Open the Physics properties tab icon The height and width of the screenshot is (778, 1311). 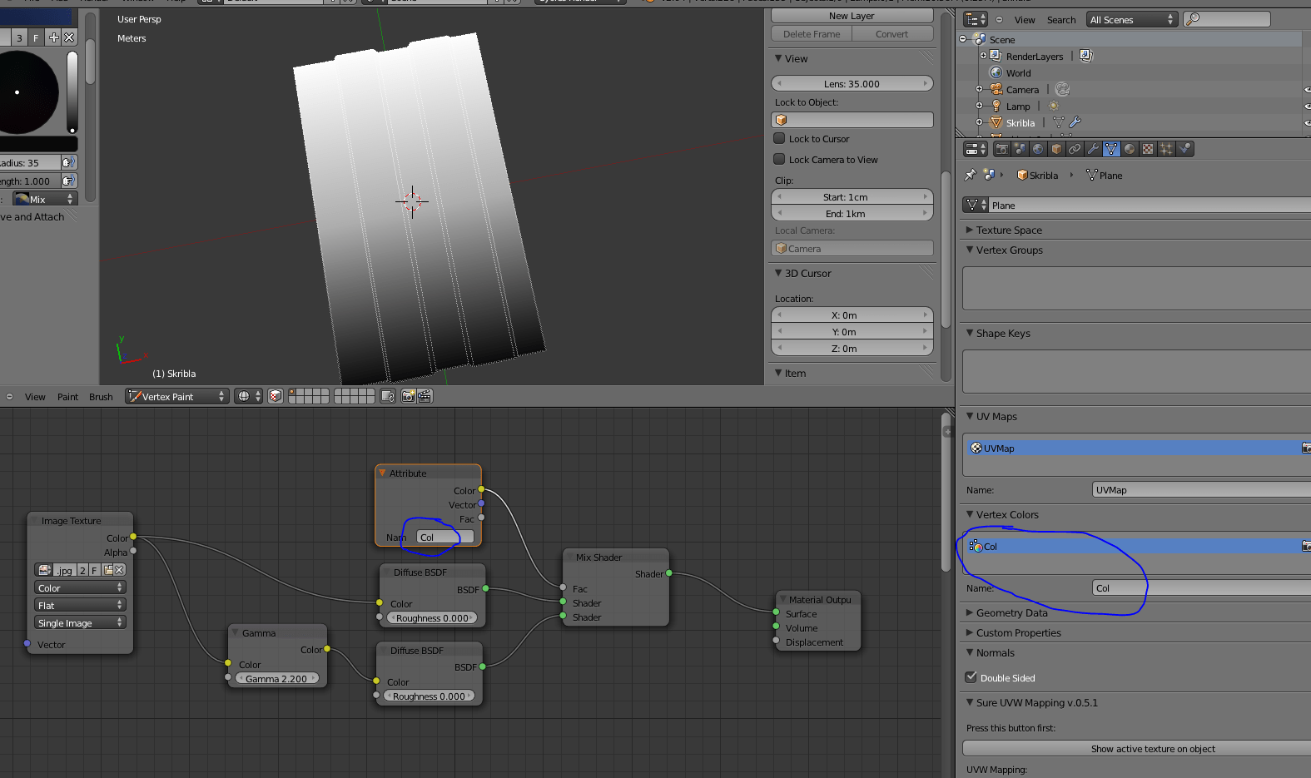click(x=1184, y=149)
